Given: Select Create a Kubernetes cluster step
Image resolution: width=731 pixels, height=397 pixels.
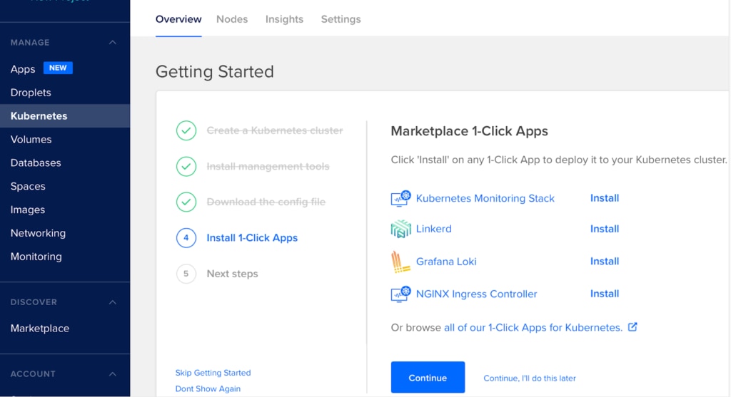Looking at the screenshot, I should (x=275, y=130).
